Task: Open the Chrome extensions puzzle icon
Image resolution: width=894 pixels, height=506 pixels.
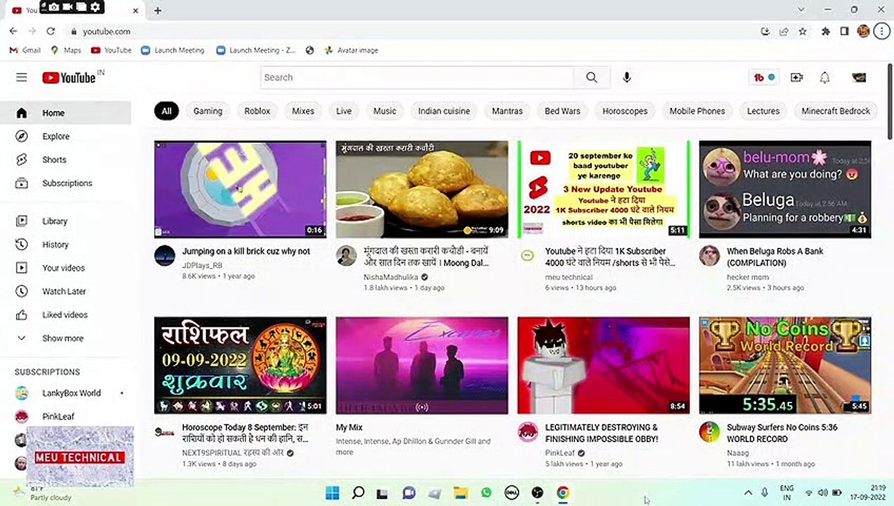Action: point(826,31)
